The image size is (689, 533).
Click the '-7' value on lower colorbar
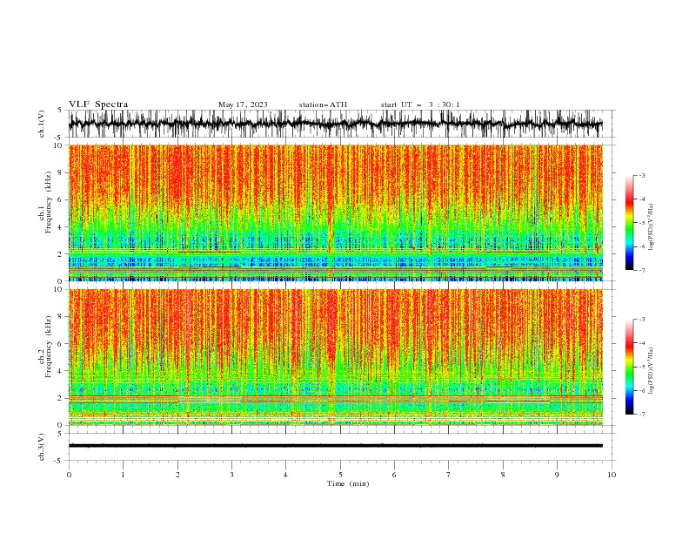[641, 415]
